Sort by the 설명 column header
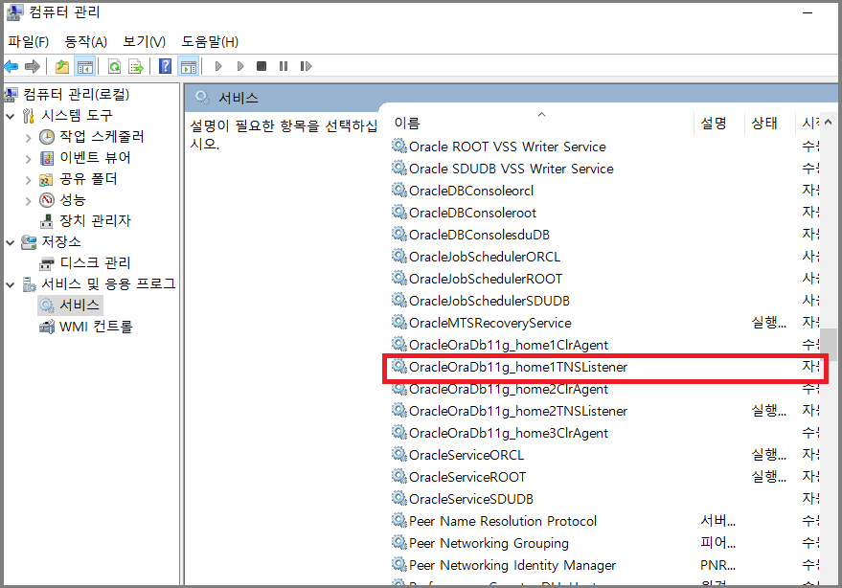This screenshot has width=842, height=588. click(x=719, y=123)
